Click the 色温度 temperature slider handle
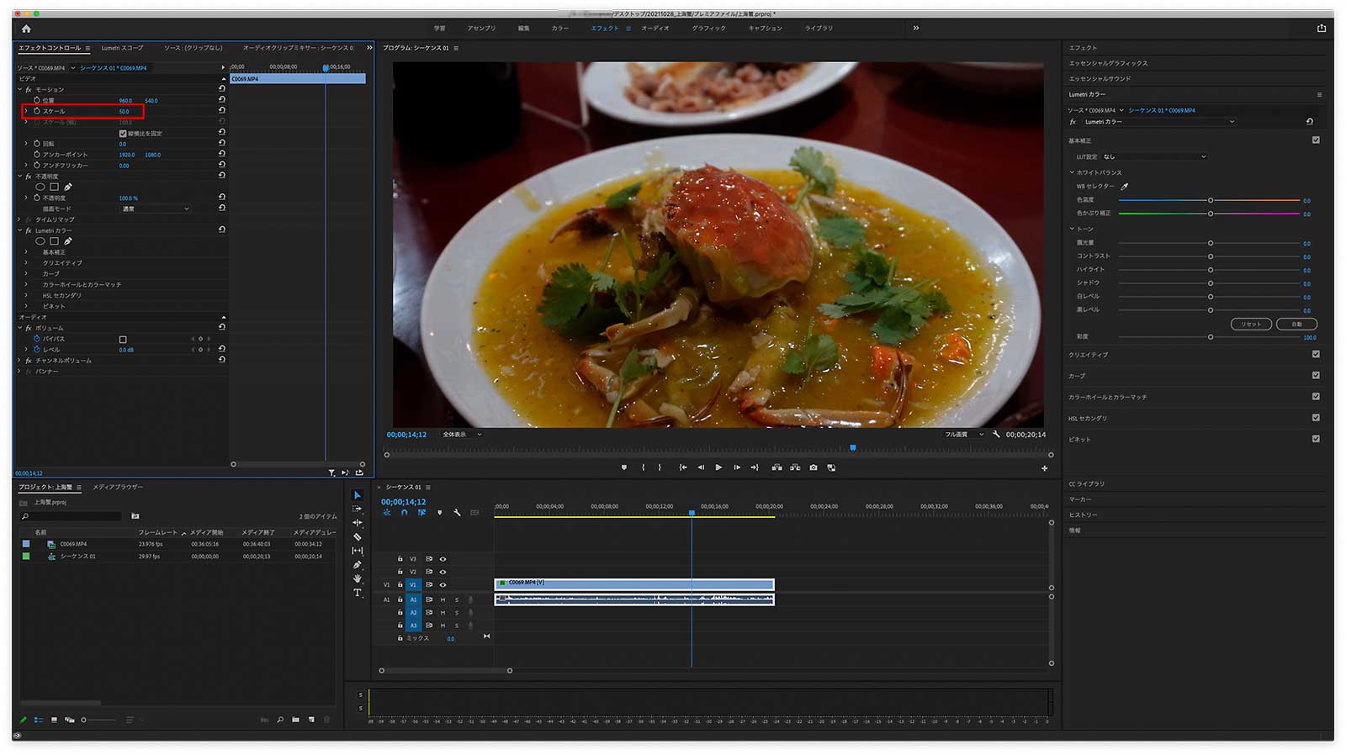Screen dimensions: 1346x755 pyautogui.click(x=1211, y=200)
